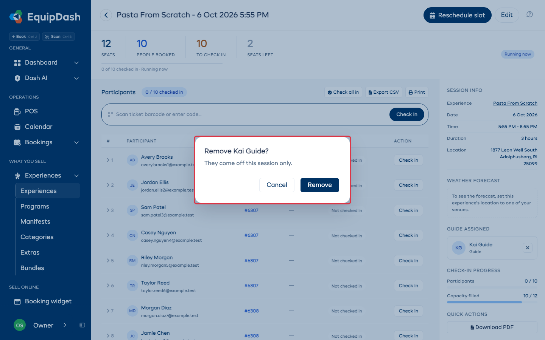Click the Running now status badge

point(518,54)
